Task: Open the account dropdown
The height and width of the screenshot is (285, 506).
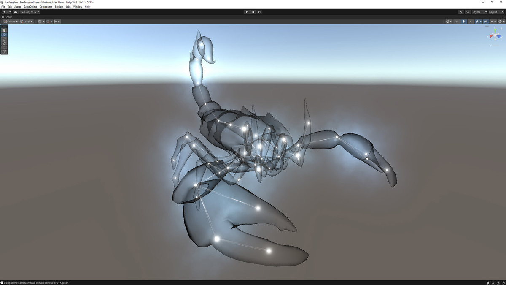Action: coord(6,12)
